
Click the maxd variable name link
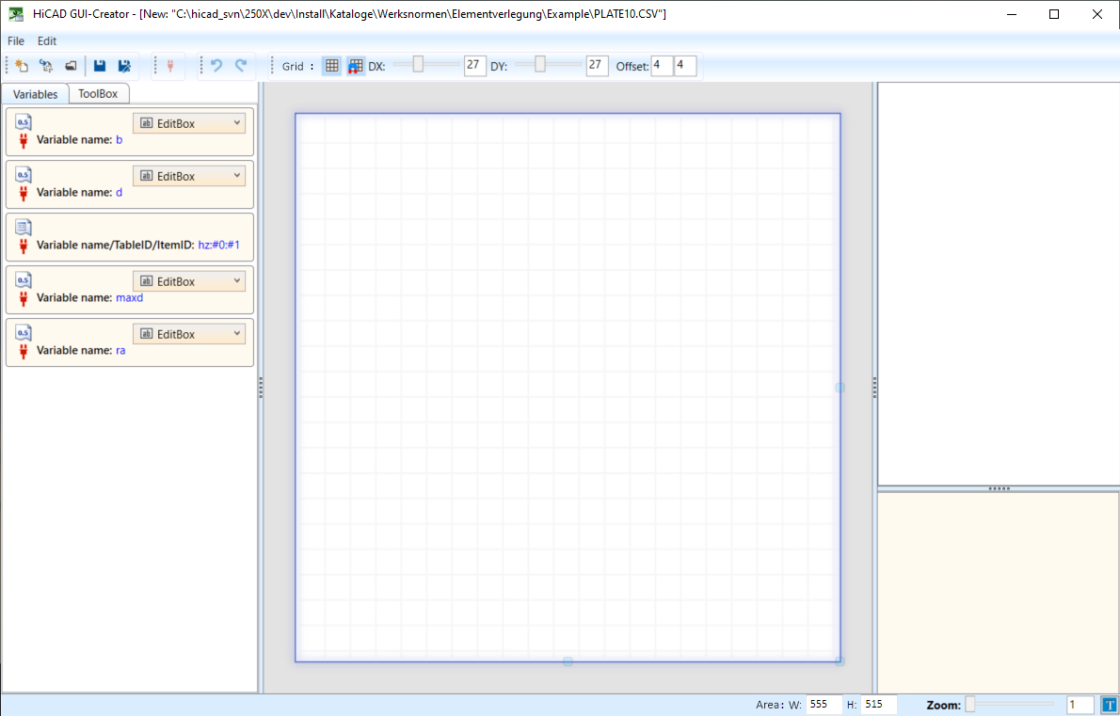coord(129,297)
